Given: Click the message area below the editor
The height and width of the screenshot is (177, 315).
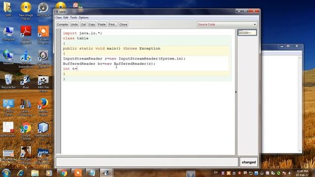Looking at the screenshot, I should [x=147, y=162].
